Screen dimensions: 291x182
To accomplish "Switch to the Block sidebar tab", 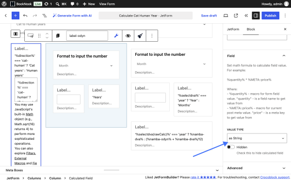I will [251, 29].
